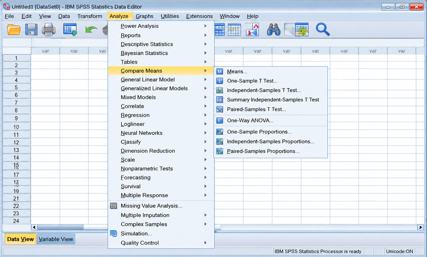Click the One-Sample T Test icon
427x257 pixels.
[x=220, y=81]
